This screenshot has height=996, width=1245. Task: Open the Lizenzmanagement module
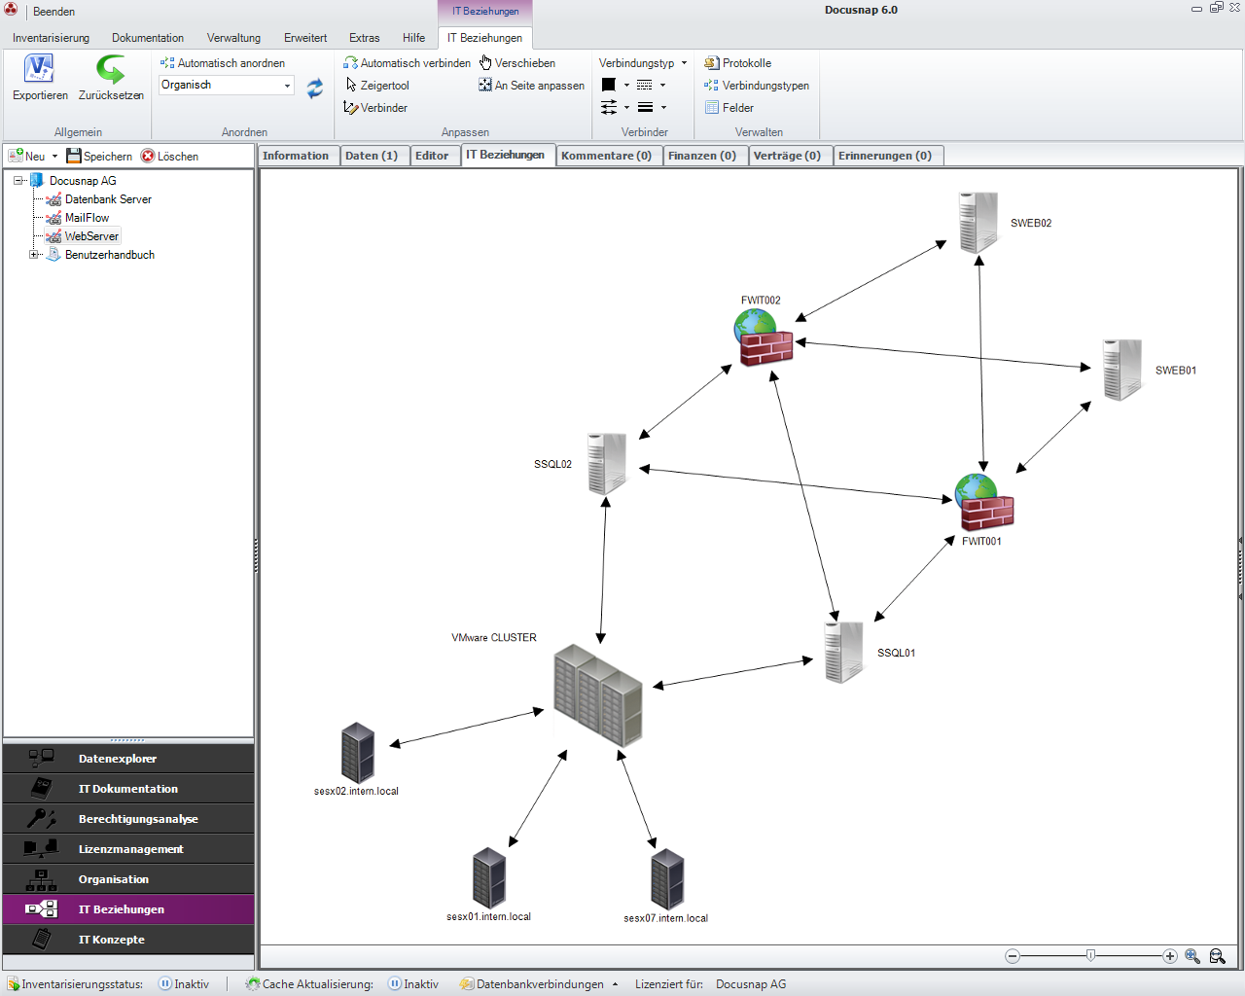[x=128, y=849]
